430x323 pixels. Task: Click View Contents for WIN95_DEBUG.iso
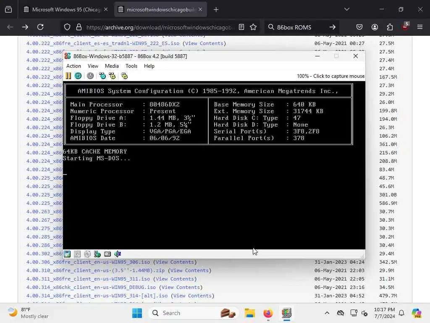point(181,287)
